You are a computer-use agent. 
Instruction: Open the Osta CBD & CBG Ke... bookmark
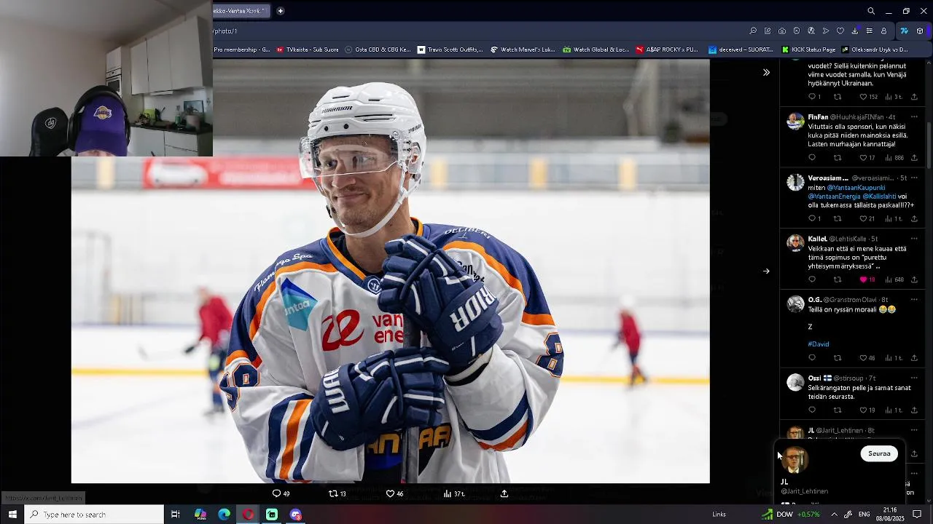[x=378, y=49]
